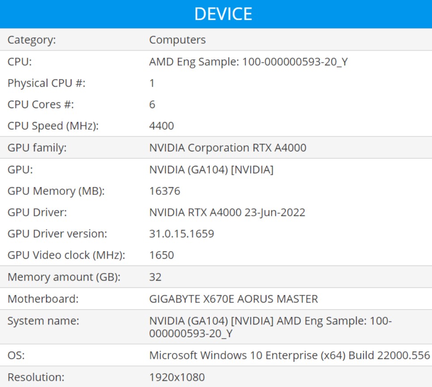Select the 'System name:' label
This screenshot has height=387, width=432.
[43, 321]
